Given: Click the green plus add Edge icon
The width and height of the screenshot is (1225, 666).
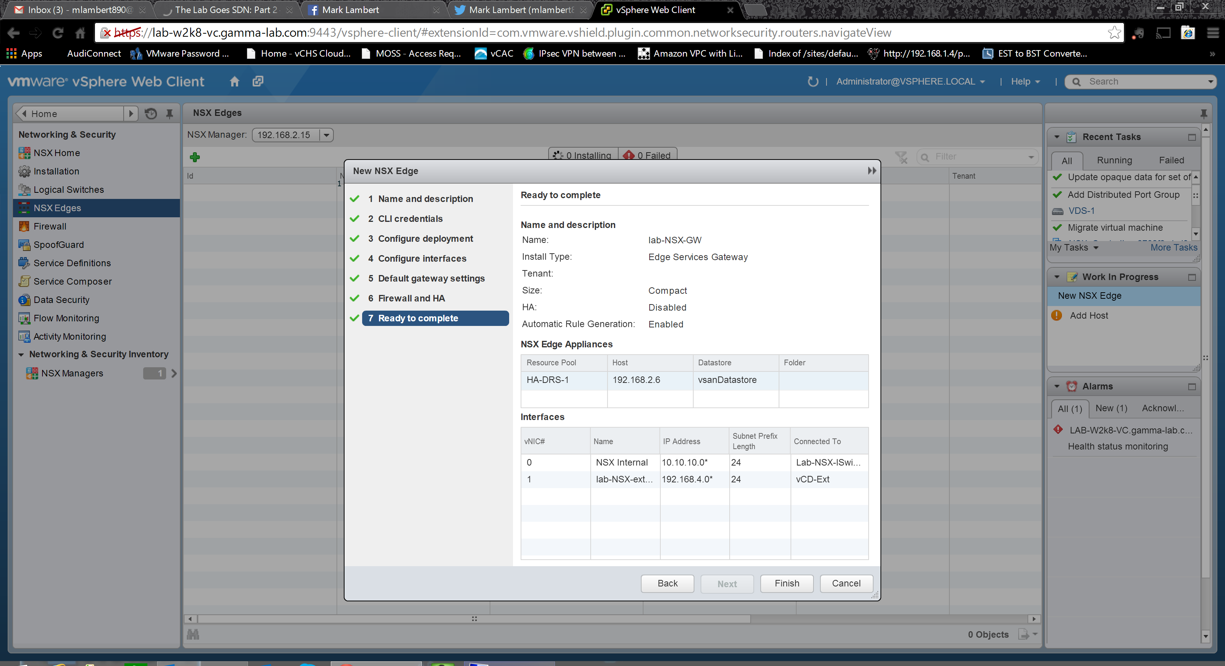Looking at the screenshot, I should tap(194, 157).
